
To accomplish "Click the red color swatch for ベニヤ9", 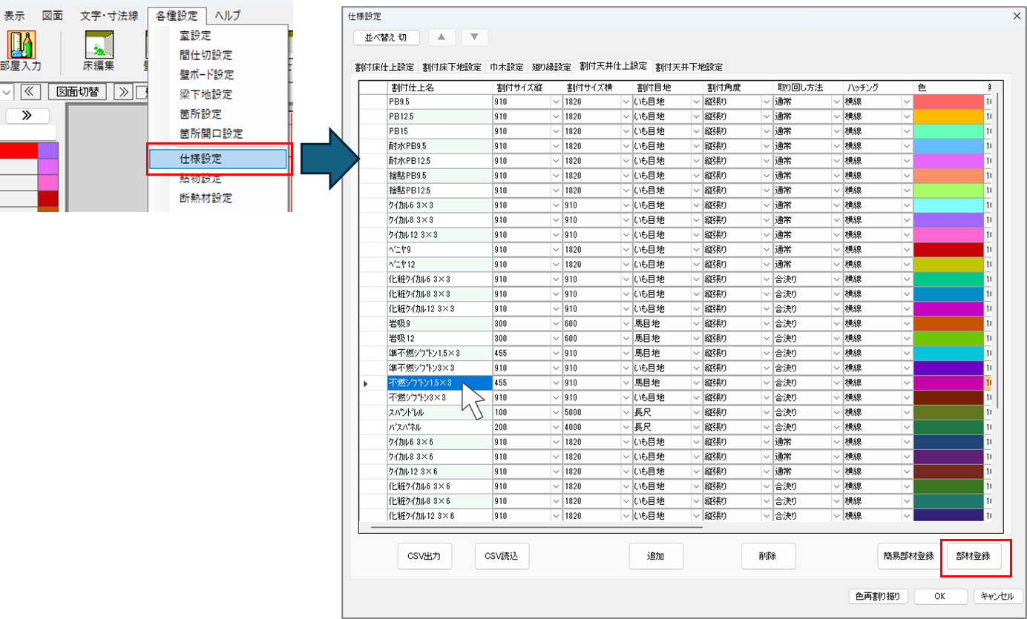I will coord(948,250).
